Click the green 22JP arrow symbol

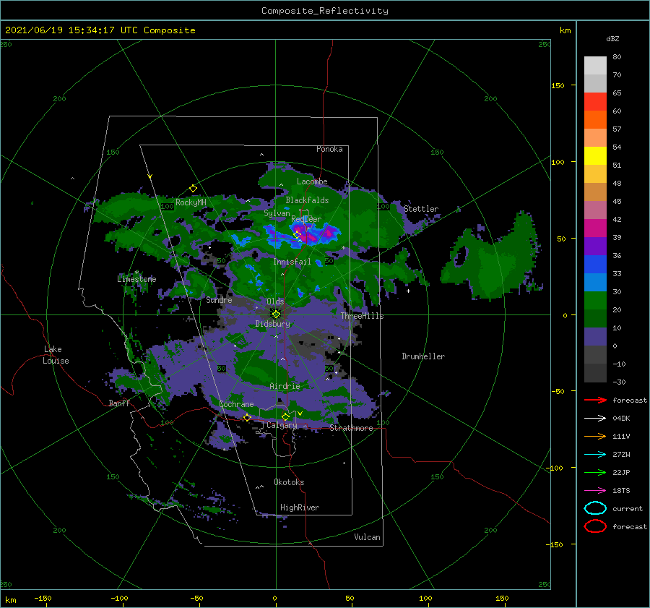[595, 472]
